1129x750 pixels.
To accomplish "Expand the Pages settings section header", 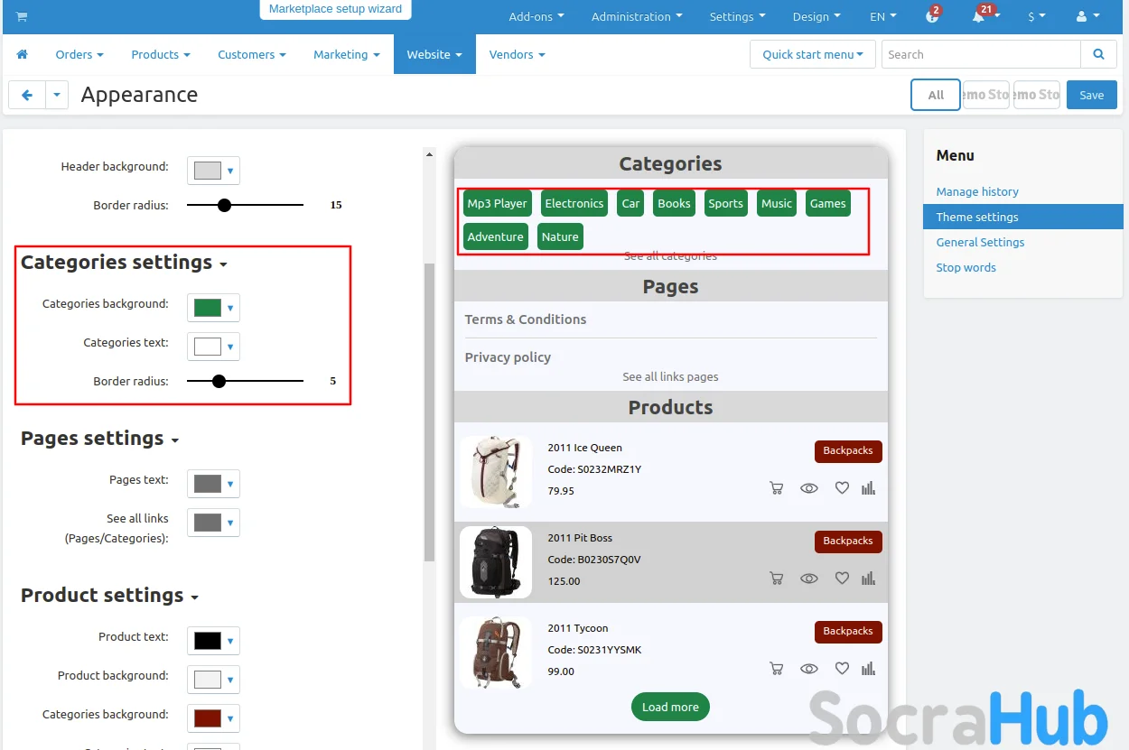I will point(99,439).
